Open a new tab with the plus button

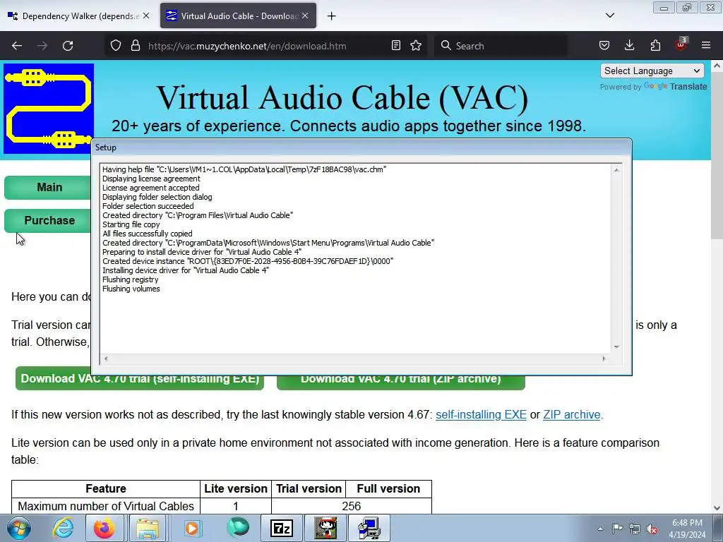click(x=332, y=16)
